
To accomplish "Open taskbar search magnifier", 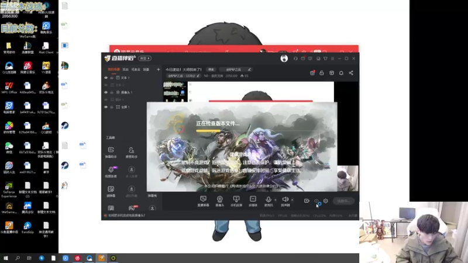I will tap(18, 258).
